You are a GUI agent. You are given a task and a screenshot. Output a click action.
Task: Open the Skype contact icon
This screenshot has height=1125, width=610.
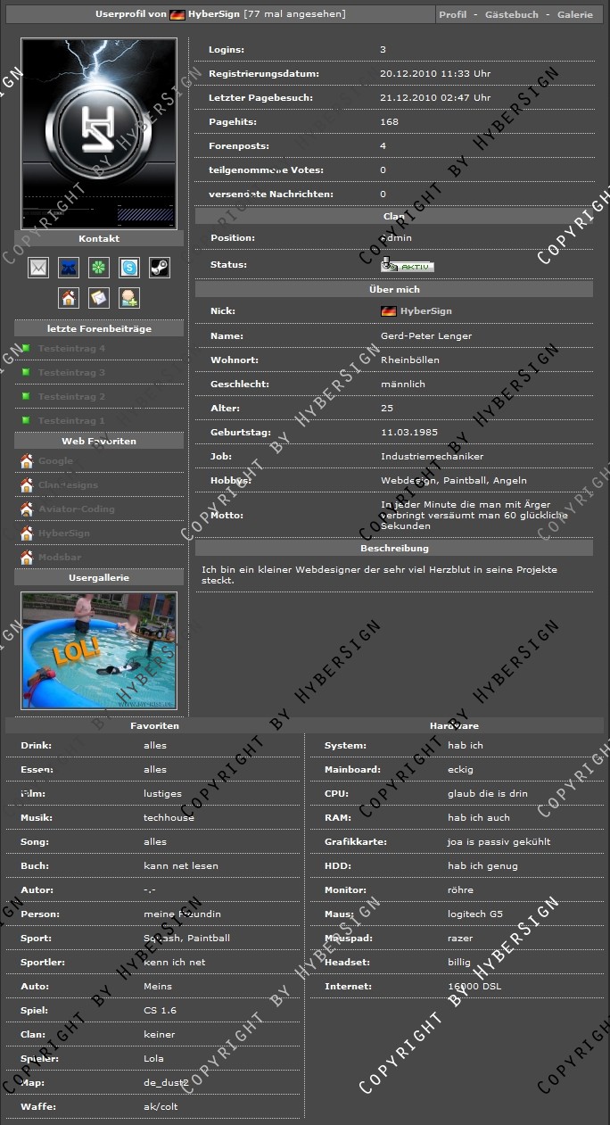pos(129,268)
